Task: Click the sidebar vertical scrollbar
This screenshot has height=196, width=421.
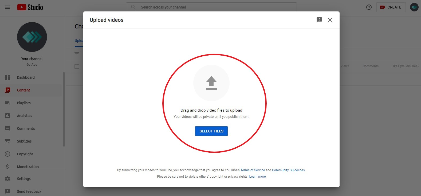Action: pyautogui.click(x=64, y=109)
